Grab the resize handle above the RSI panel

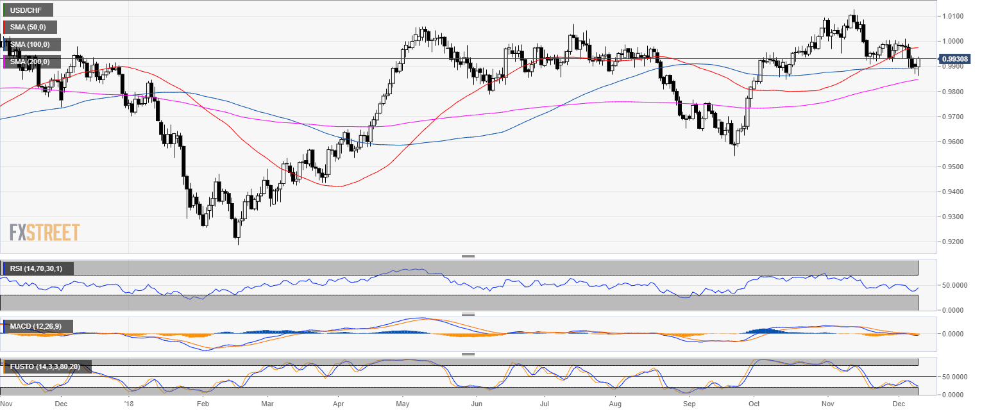pyautogui.click(x=468, y=257)
